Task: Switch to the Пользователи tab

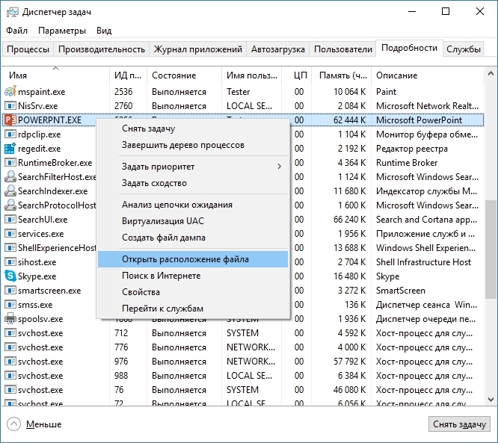Action: click(x=342, y=49)
